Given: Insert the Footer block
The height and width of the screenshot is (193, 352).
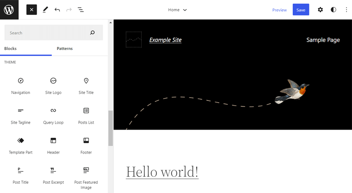Looking at the screenshot, I should (86, 146).
